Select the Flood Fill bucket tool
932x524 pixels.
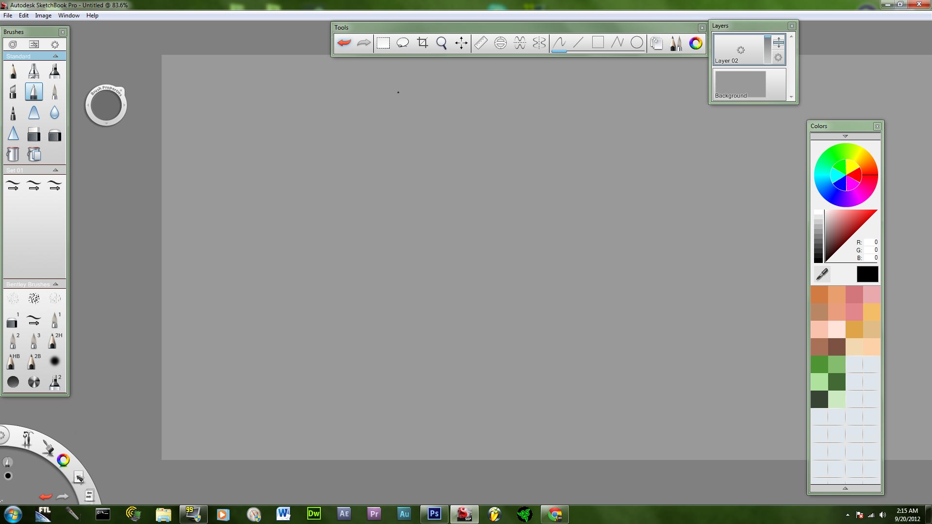click(13, 154)
